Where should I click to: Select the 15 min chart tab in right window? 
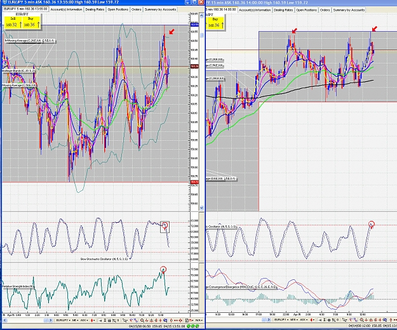(221, 10)
